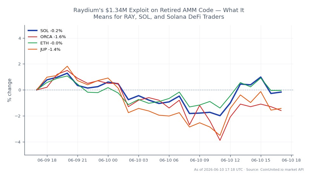The width and height of the screenshot is (311, 179).
Task: Click the y-axis tick label 0
Action: 20,90
